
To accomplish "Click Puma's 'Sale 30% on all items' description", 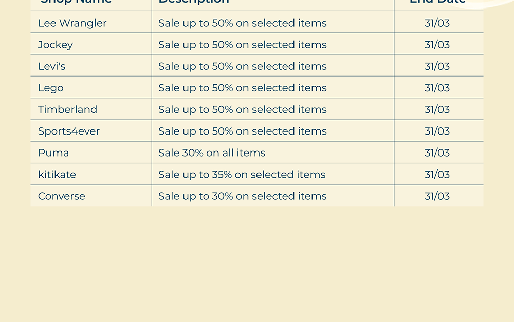I will coord(212,153).
